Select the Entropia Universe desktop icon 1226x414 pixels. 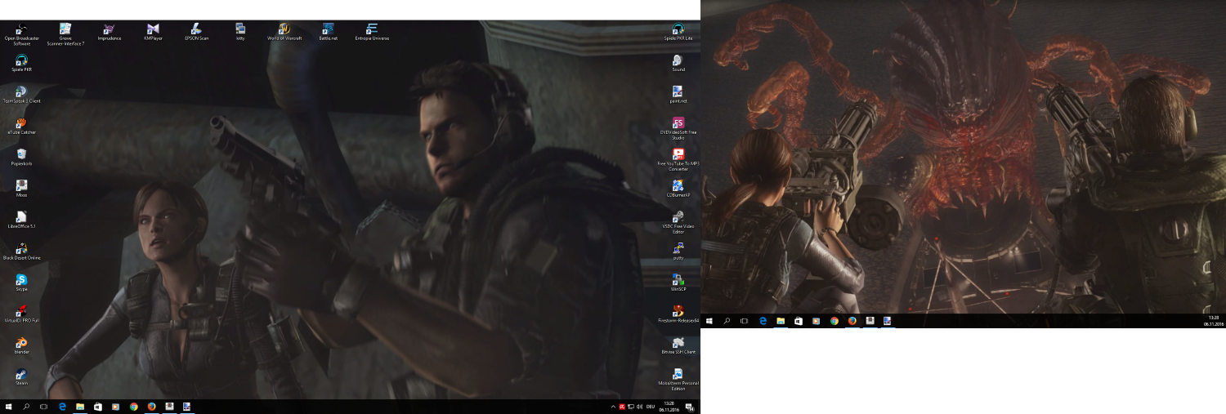[x=372, y=30]
